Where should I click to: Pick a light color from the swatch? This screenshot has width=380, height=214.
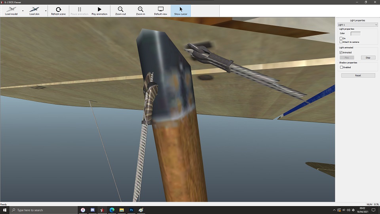click(x=355, y=34)
